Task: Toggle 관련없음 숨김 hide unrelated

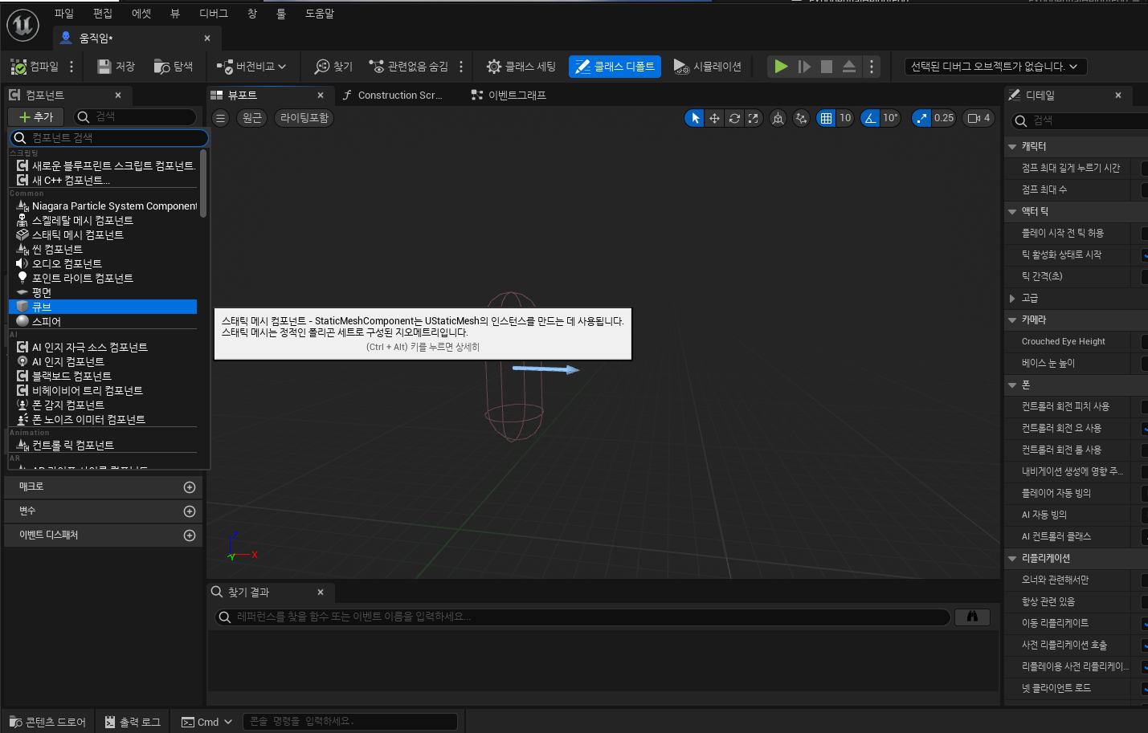Action: [409, 67]
